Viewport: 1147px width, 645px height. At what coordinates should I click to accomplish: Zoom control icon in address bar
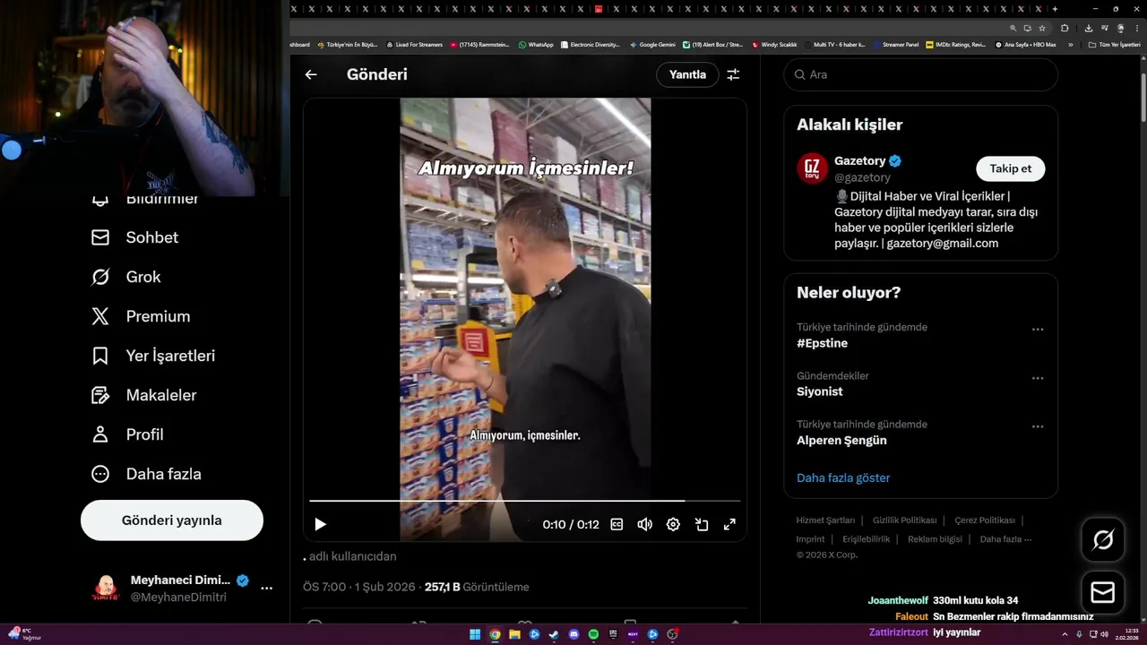click(1013, 28)
